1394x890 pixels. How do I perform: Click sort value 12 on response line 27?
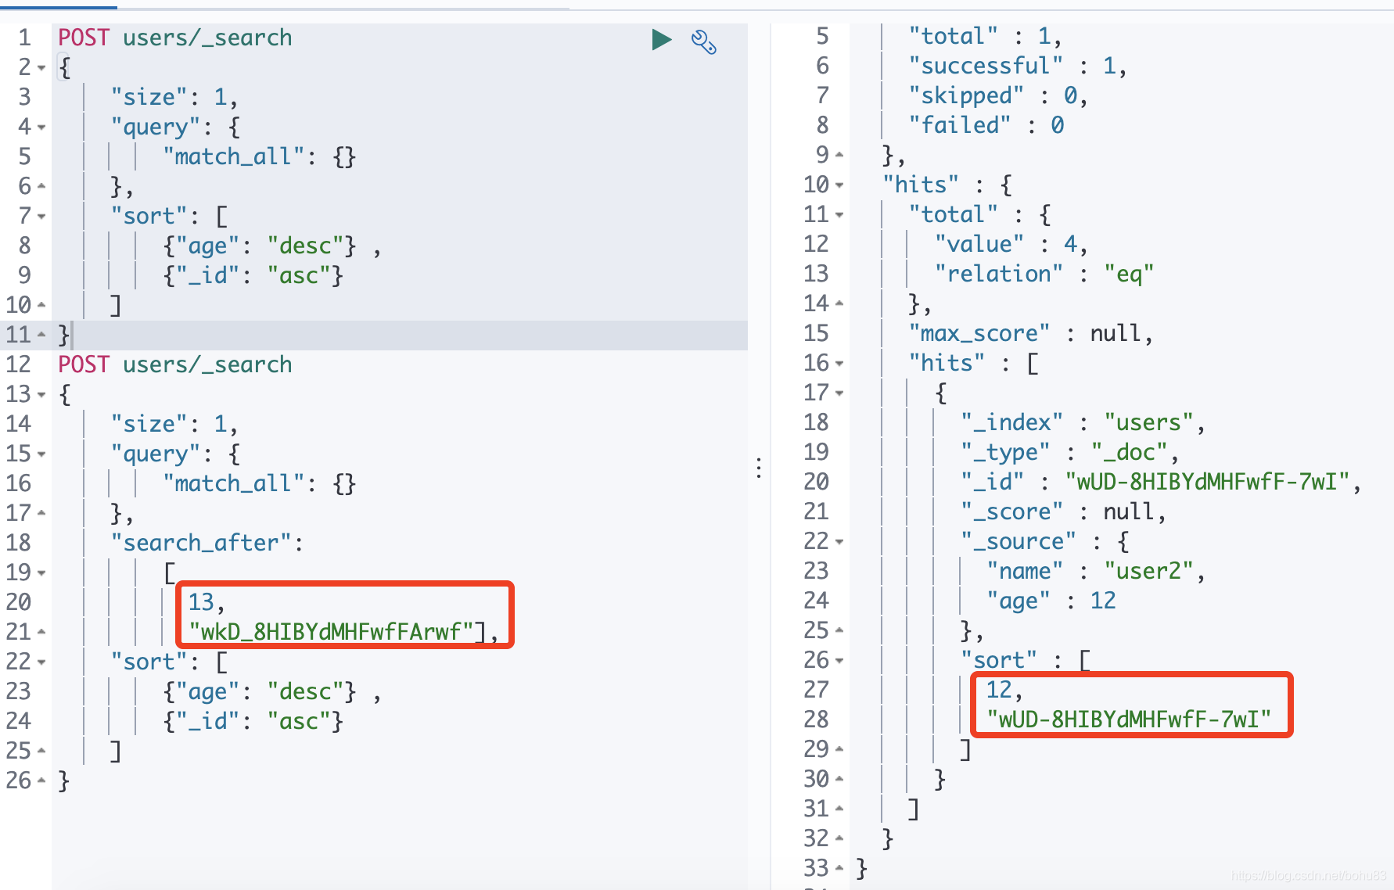pyautogui.click(x=999, y=690)
